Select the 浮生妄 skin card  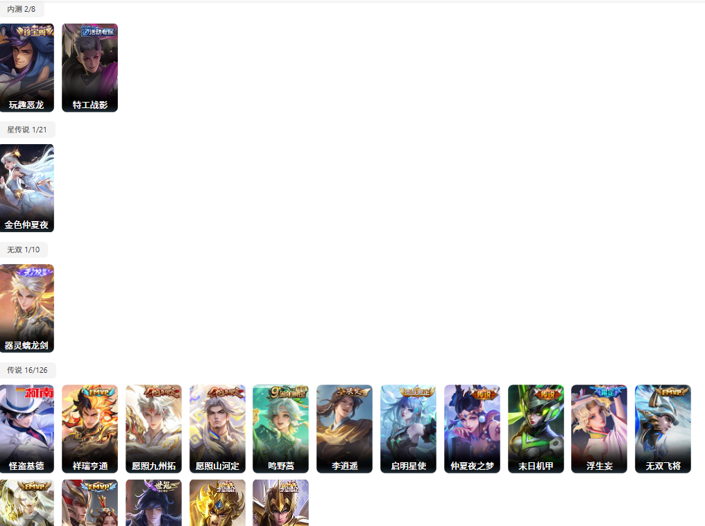pyautogui.click(x=599, y=429)
